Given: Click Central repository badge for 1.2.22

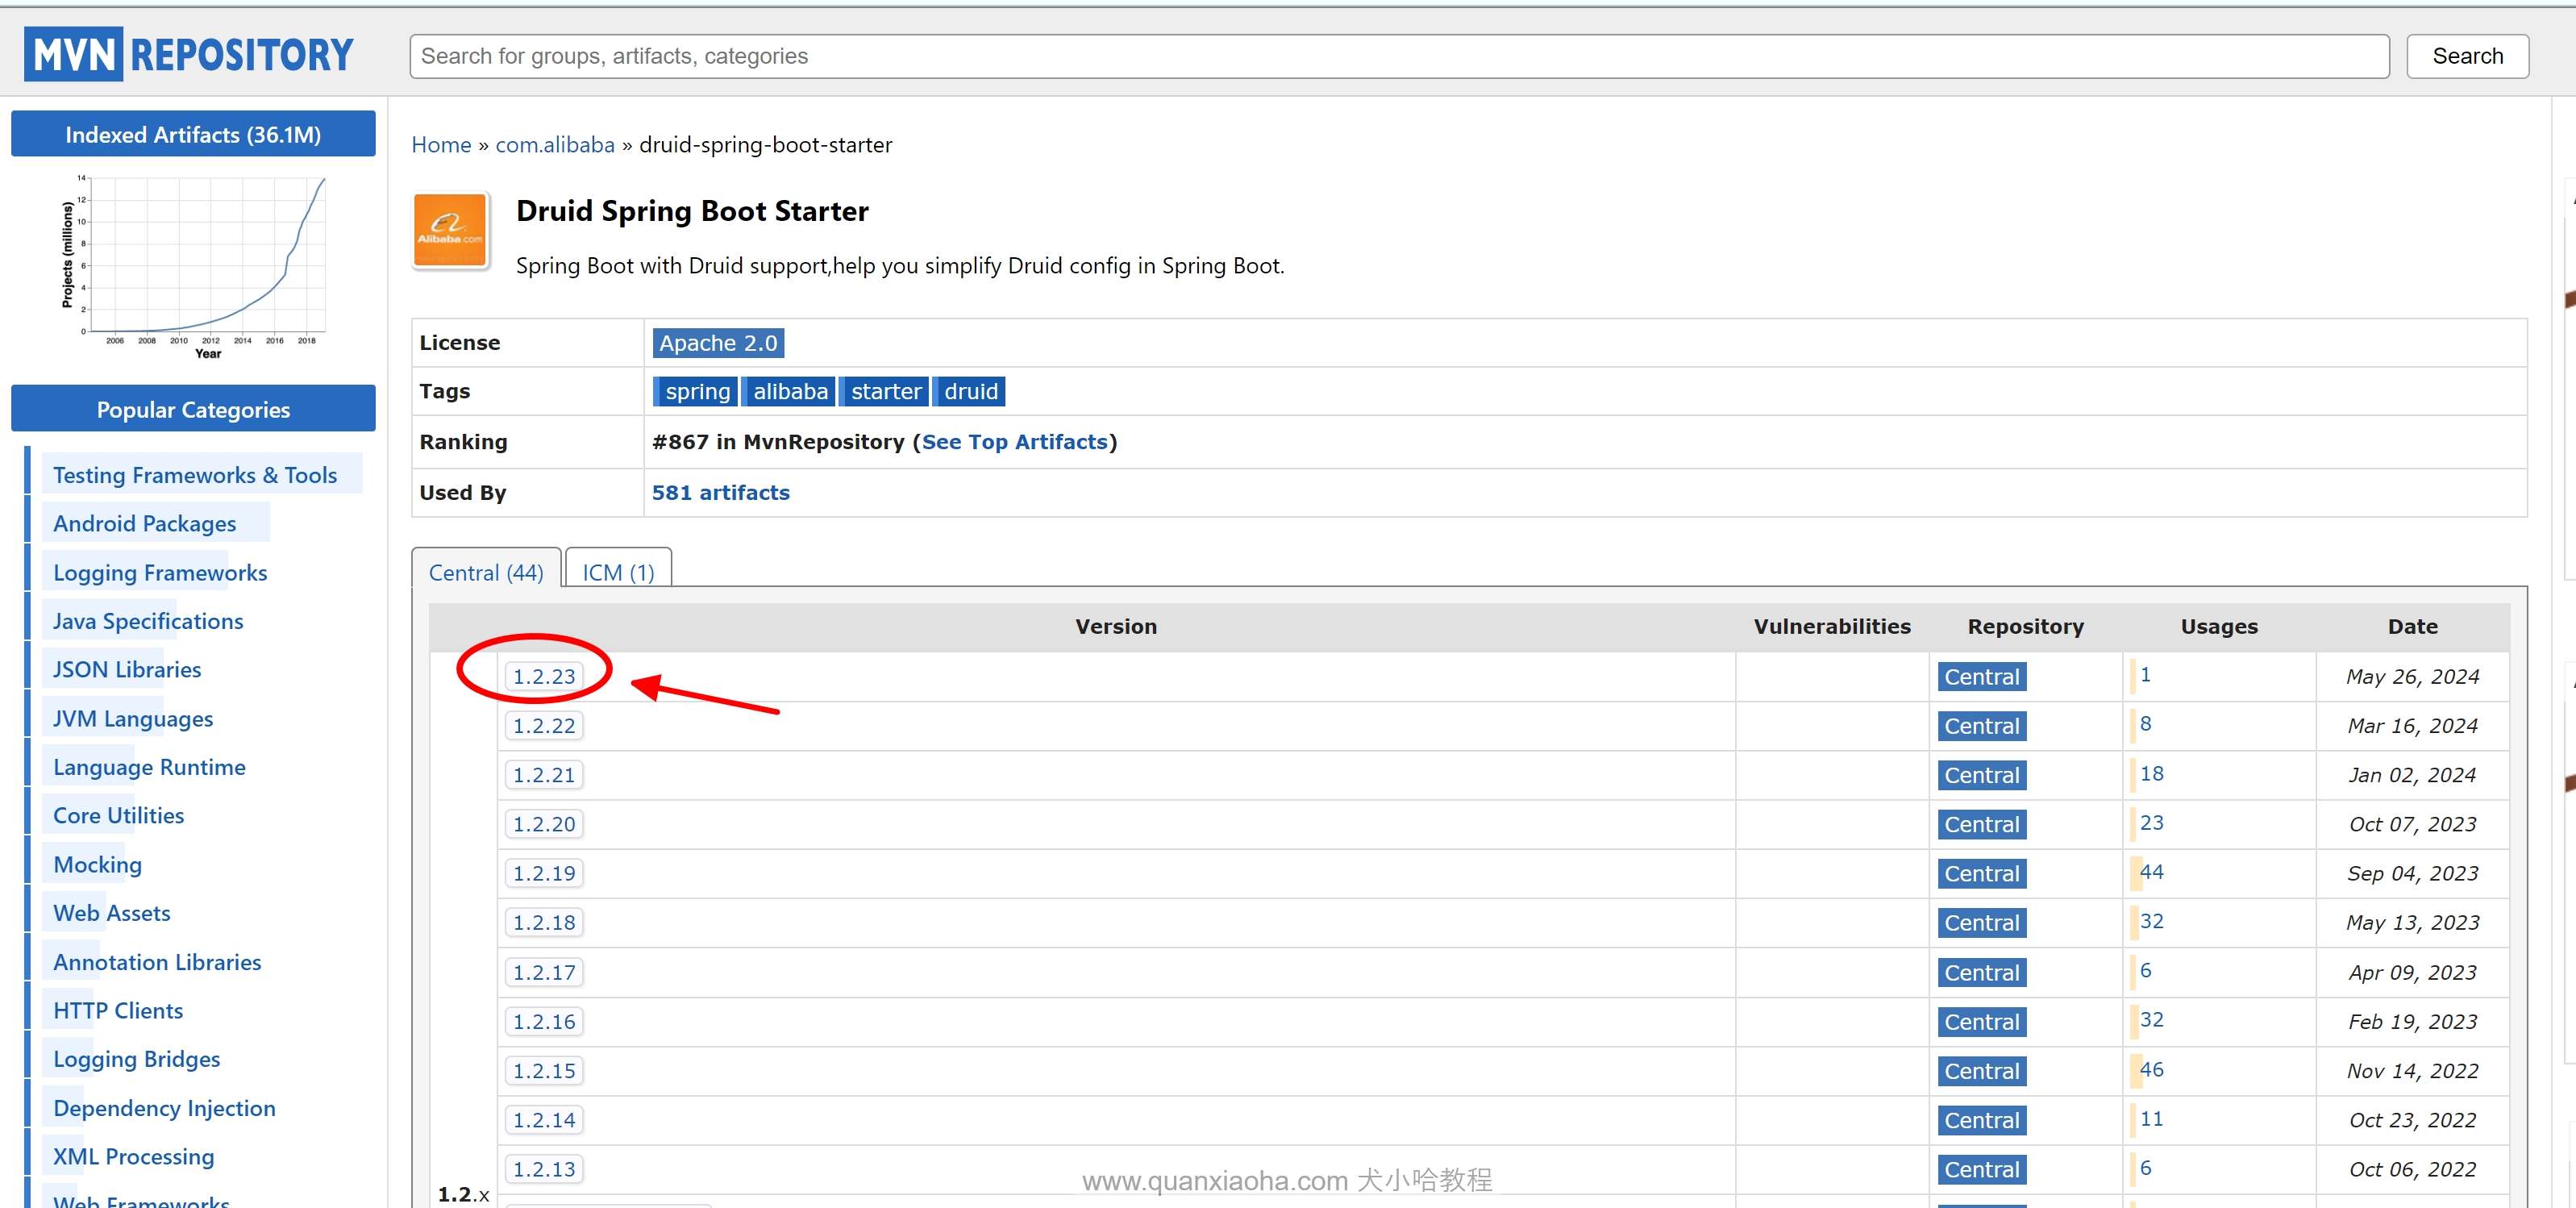Looking at the screenshot, I should coord(1981,726).
